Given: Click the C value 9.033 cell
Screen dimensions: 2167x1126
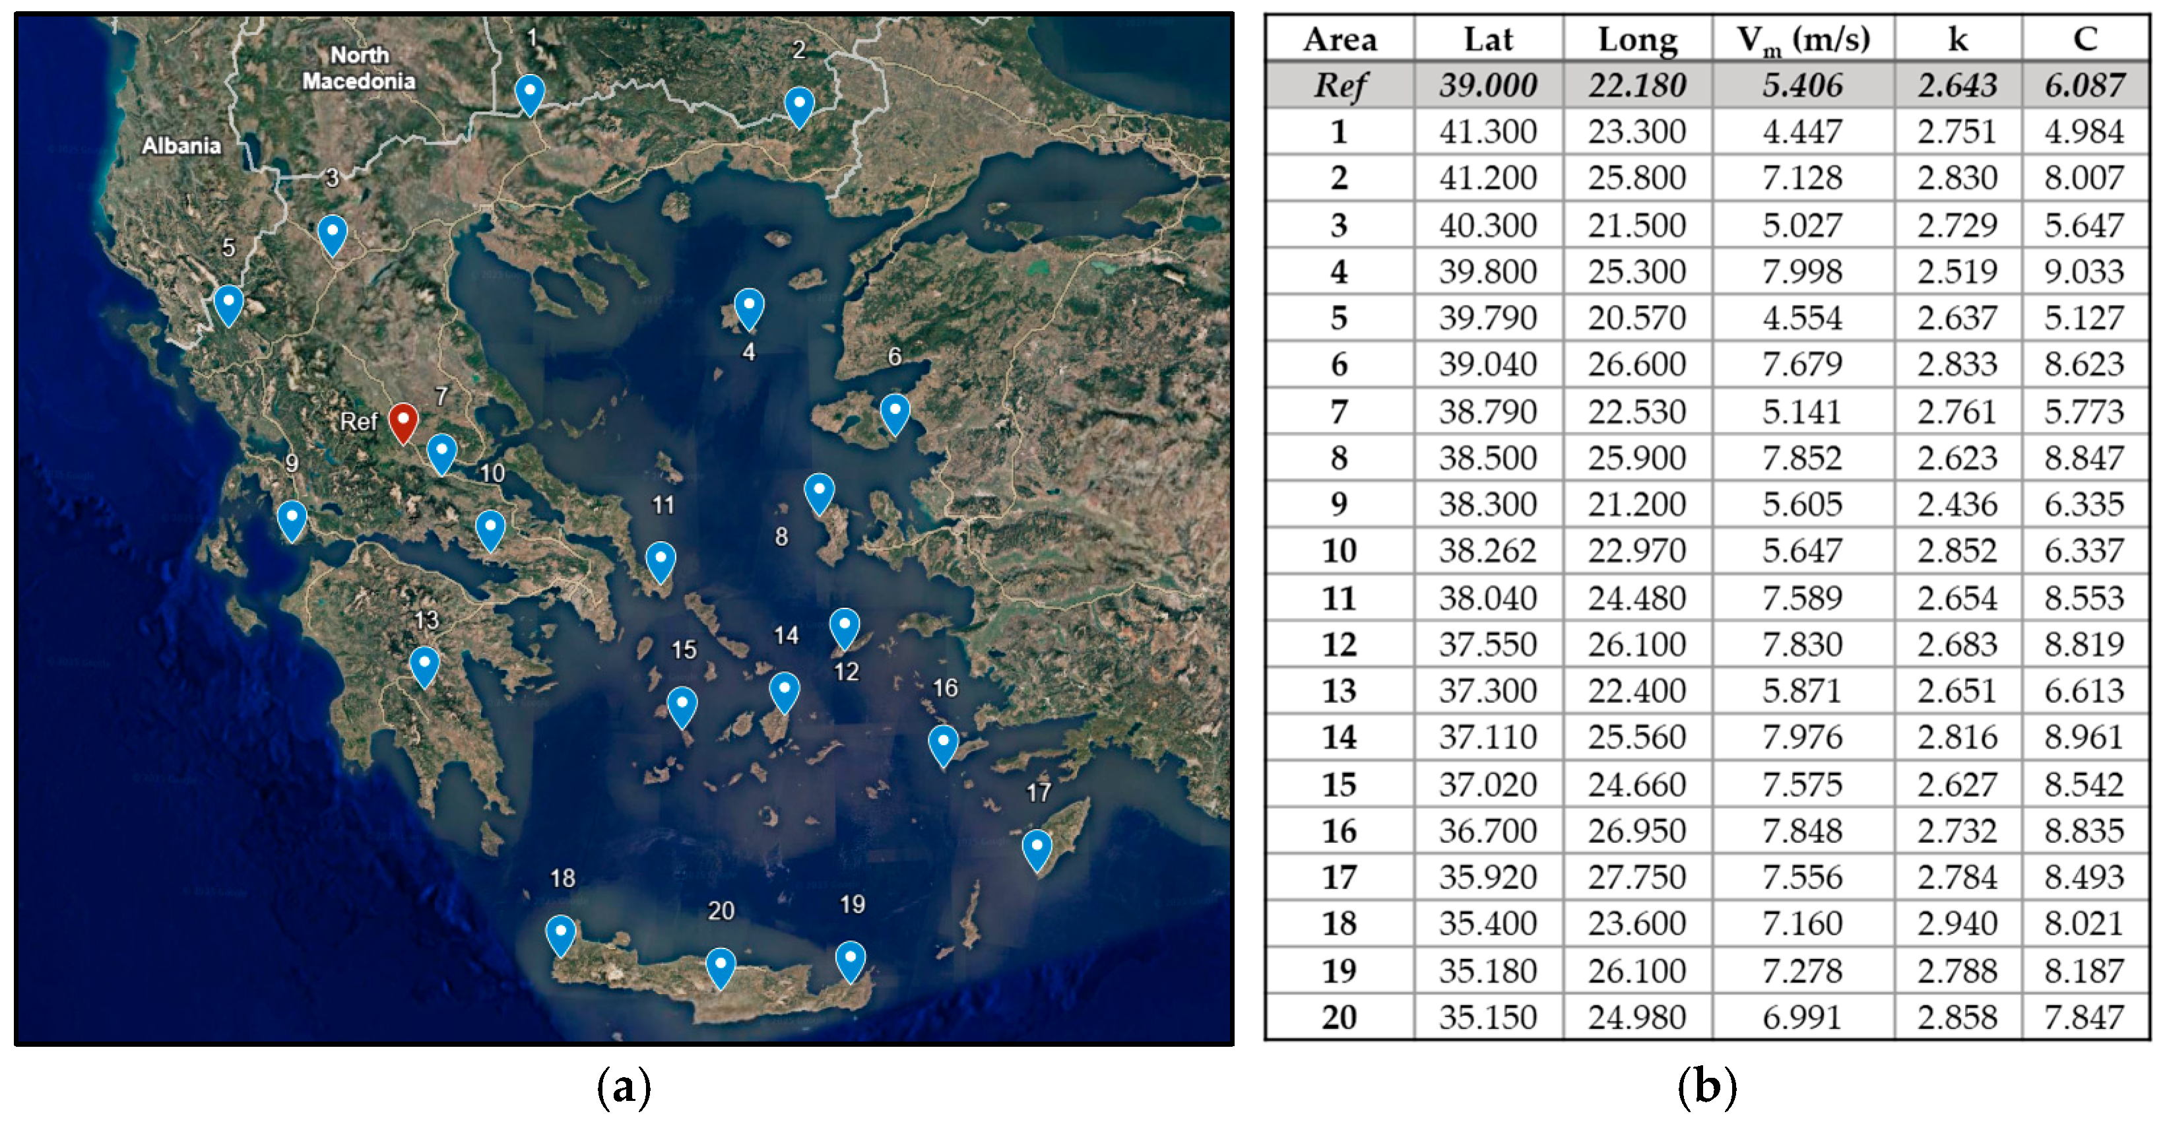Looking at the screenshot, I should (2084, 271).
